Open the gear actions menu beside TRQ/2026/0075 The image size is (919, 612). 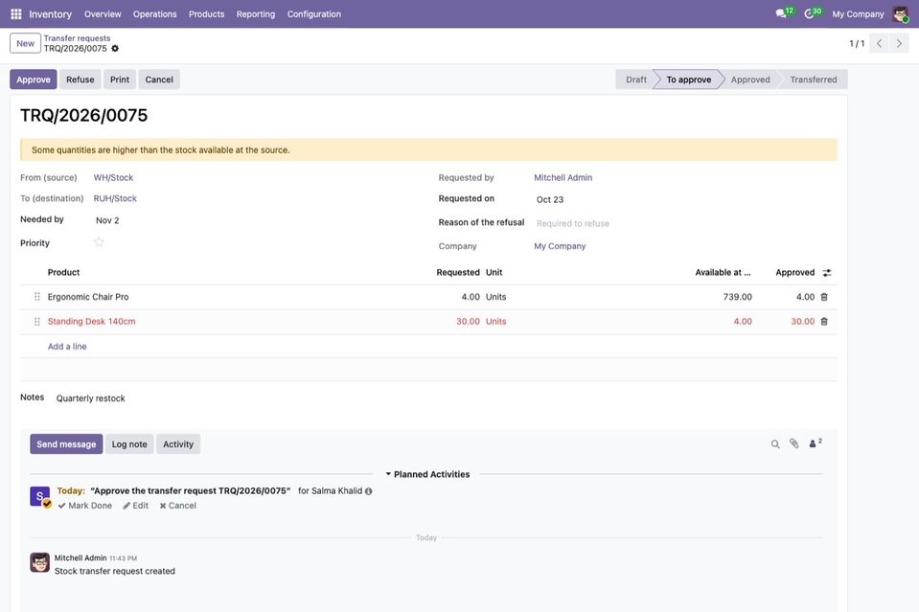[115, 49]
